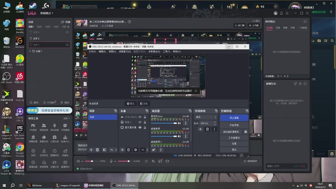Toggle lock on 显示器采集 source

click(x=145, y=127)
